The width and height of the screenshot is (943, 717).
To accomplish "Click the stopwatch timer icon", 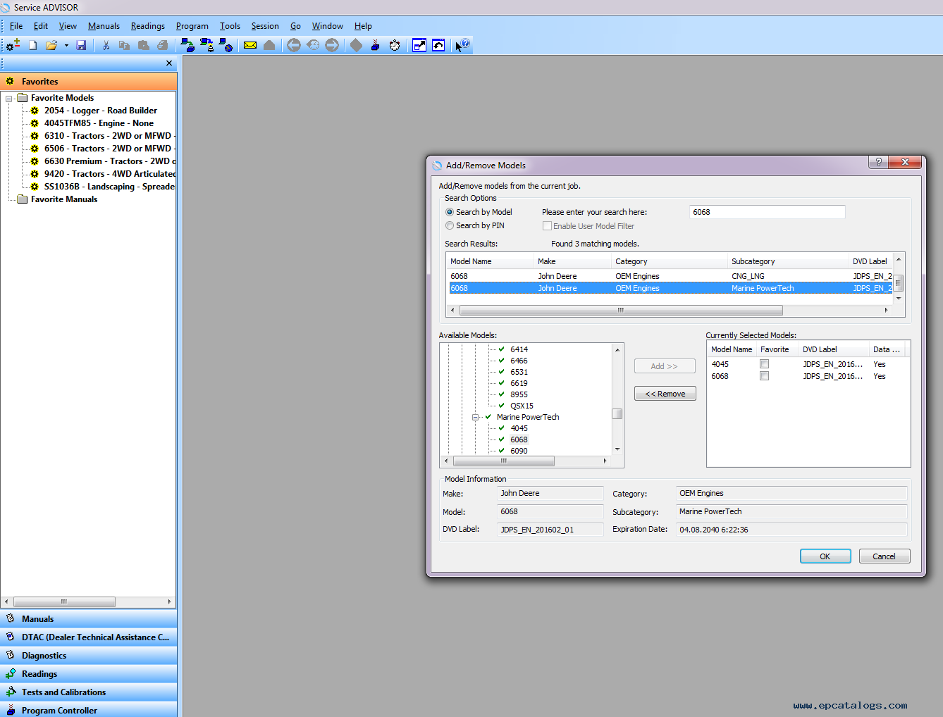I will tap(395, 45).
